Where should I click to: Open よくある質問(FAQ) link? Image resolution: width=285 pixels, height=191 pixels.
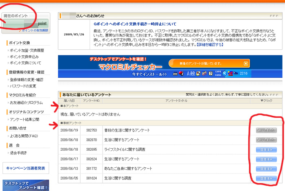[x=24, y=136]
